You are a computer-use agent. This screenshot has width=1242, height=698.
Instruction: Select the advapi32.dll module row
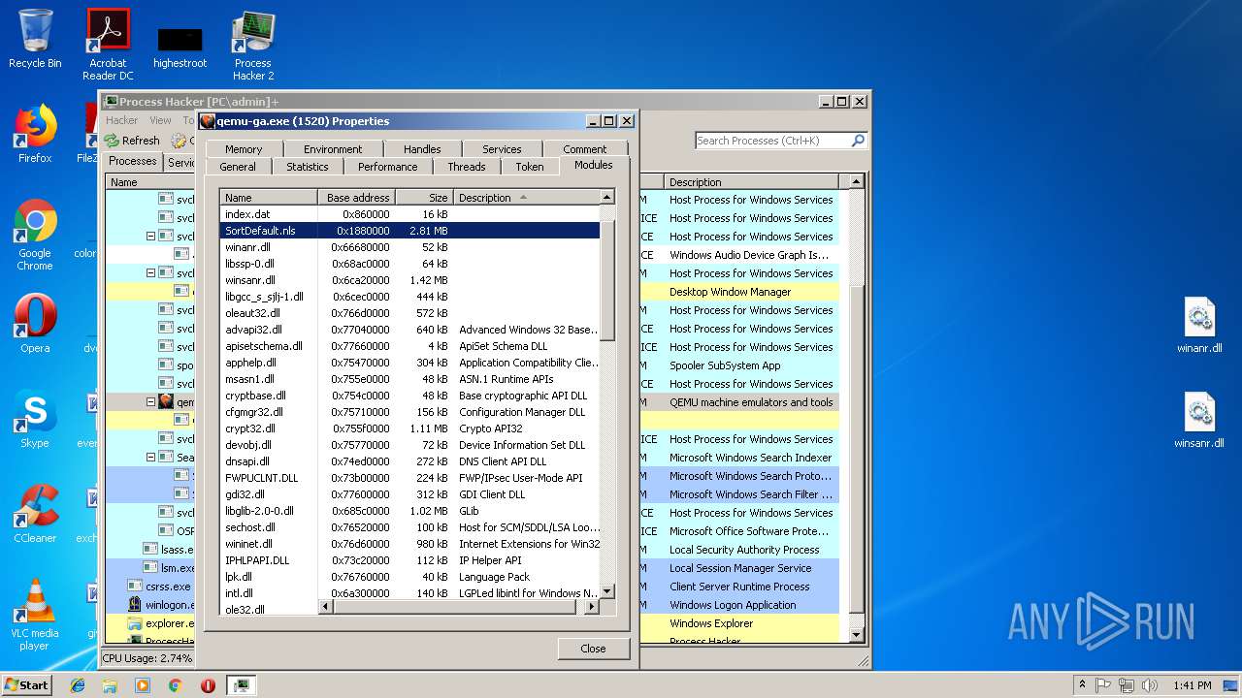pyautogui.click(x=409, y=330)
